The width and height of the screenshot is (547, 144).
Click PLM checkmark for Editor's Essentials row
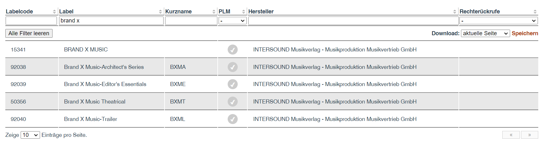(x=233, y=84)
